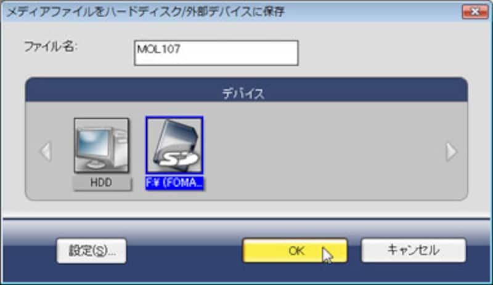Click the dialog title bar text
This screenshot has width=493, height=285.
click(x=145, y=12)
